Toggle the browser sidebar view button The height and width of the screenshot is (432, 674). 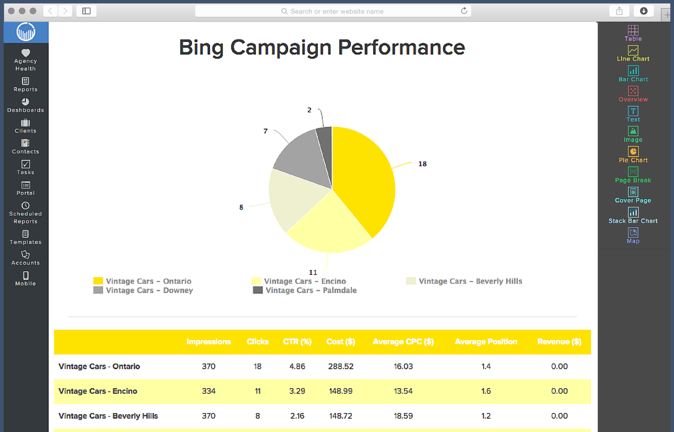coord(86,11)
